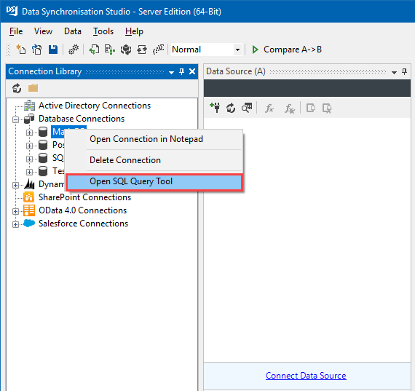
Task: Select Active Directory Connections
Action: [x=95, y=106]
